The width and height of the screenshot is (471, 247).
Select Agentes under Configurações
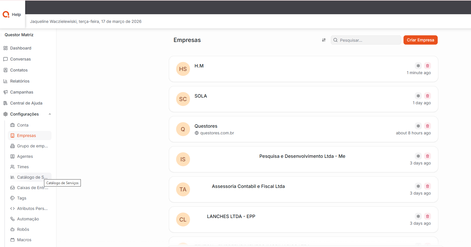click(x=25, y=156)
